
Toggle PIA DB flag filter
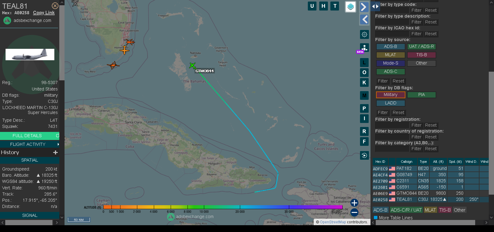tap(421, 95)
